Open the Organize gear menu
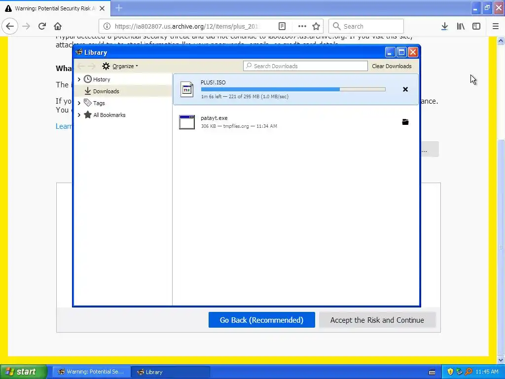Image resolution: width=505 pixels, height=379 pixels. pyautogui.click(x=120, y=66)
